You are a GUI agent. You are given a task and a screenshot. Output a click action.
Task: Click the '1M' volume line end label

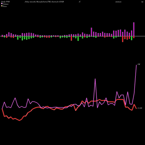tap(139, 64)
